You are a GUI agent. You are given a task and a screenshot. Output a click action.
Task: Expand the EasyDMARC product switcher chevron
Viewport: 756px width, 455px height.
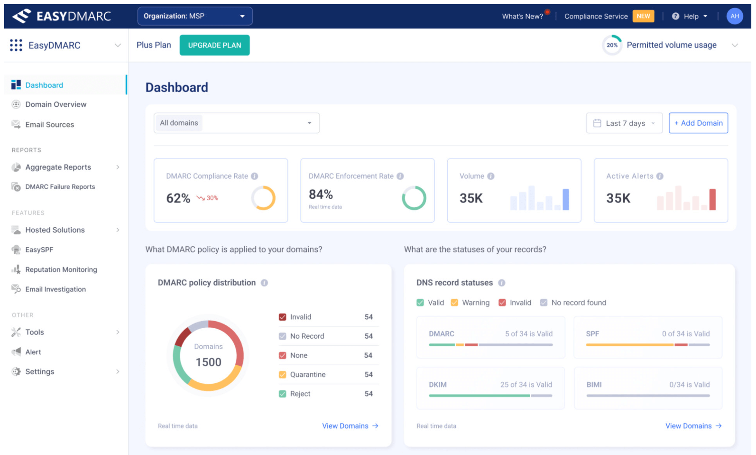[x=118, y=45]
